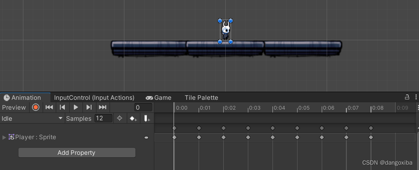Click timeline ruler at 0:05

[x=304, y=108]
